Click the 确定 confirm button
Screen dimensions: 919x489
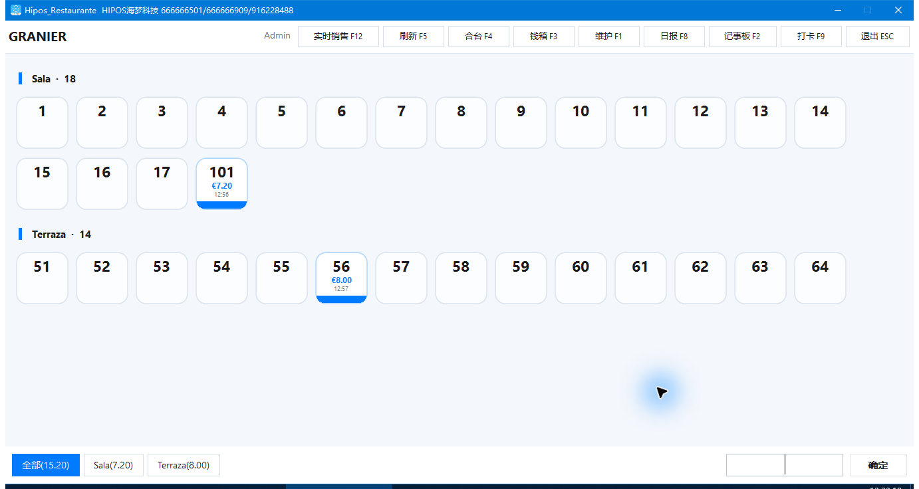click(878, 465)
